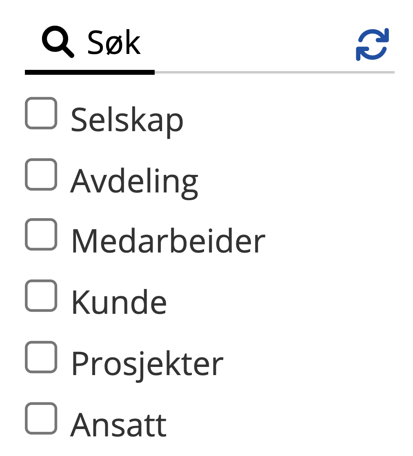This screenshot has height=456, width=413.
Task: Click the Avdeling text label
Action: pyautogui.click(x=134, y=181)
